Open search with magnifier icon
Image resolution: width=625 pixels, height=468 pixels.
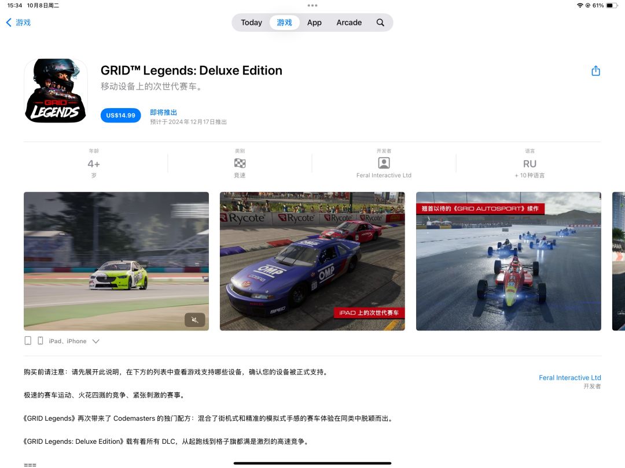tap(380, 23)
